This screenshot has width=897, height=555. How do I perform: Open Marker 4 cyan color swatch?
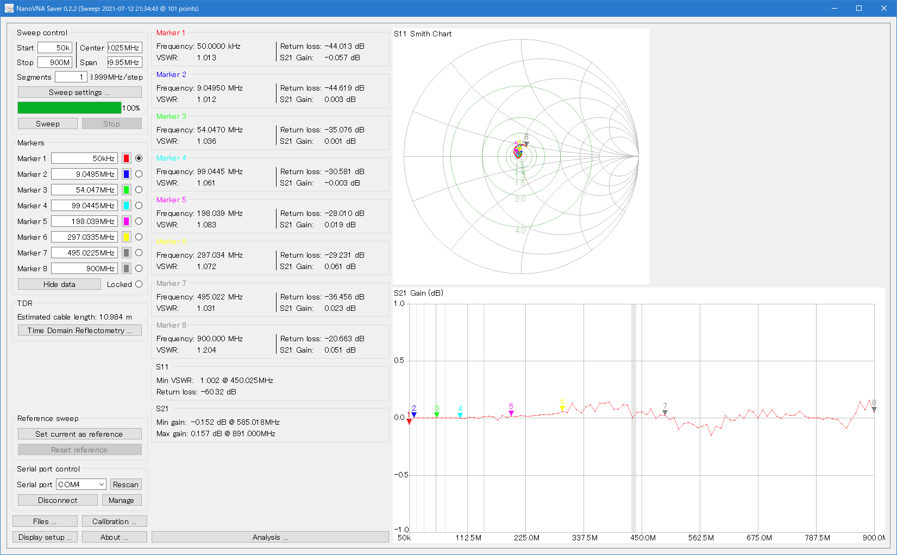[x=127, y=206]
